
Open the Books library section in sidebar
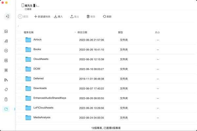[6, 80]
